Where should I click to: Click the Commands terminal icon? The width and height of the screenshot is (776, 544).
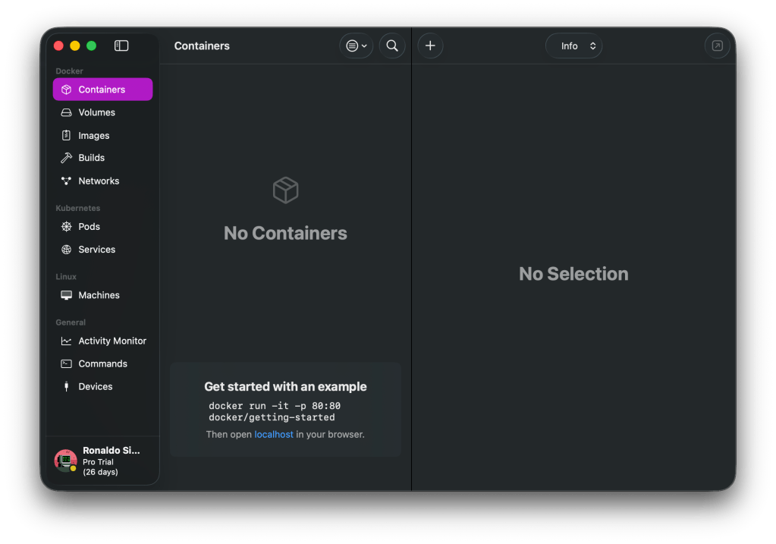click(66, 364)
